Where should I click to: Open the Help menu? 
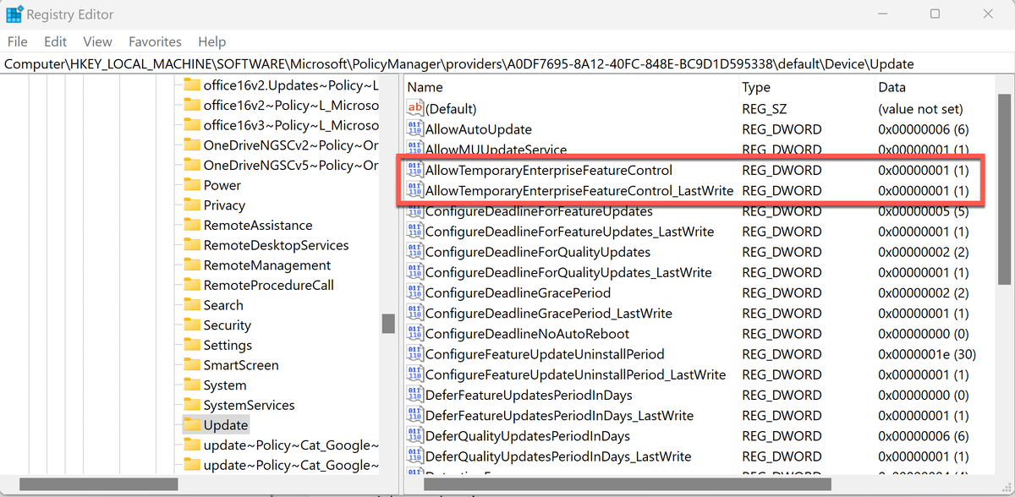211,41
